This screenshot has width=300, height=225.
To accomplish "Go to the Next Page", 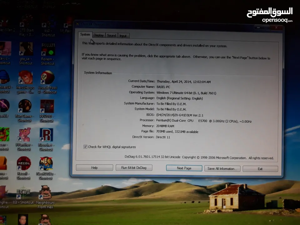I will (x=184, y=168).
